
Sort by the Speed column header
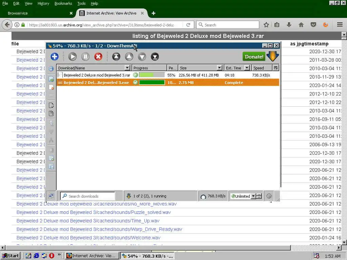tap(262, 68)
